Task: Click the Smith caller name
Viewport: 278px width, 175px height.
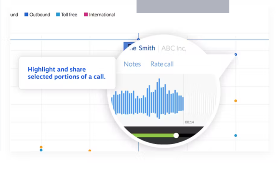Action: pyautogui.click(x=146, y=48)
